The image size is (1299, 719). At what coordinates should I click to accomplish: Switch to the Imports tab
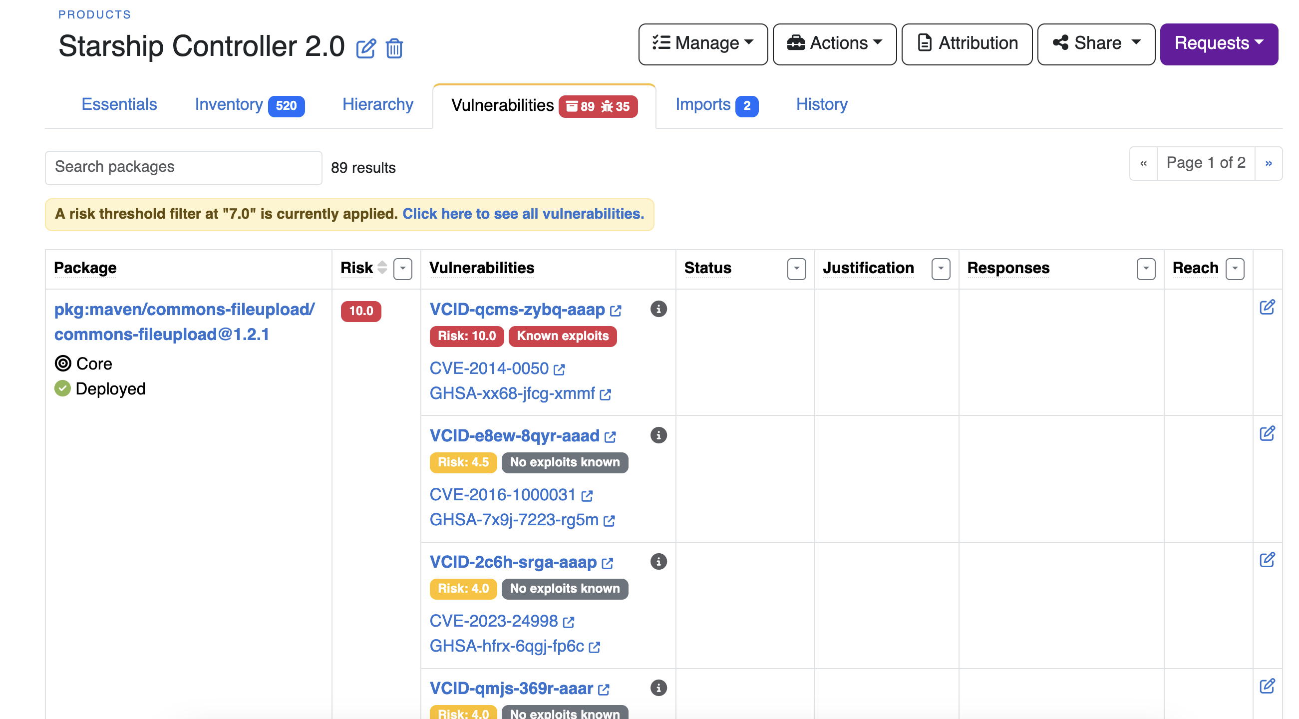coord(716,105)
